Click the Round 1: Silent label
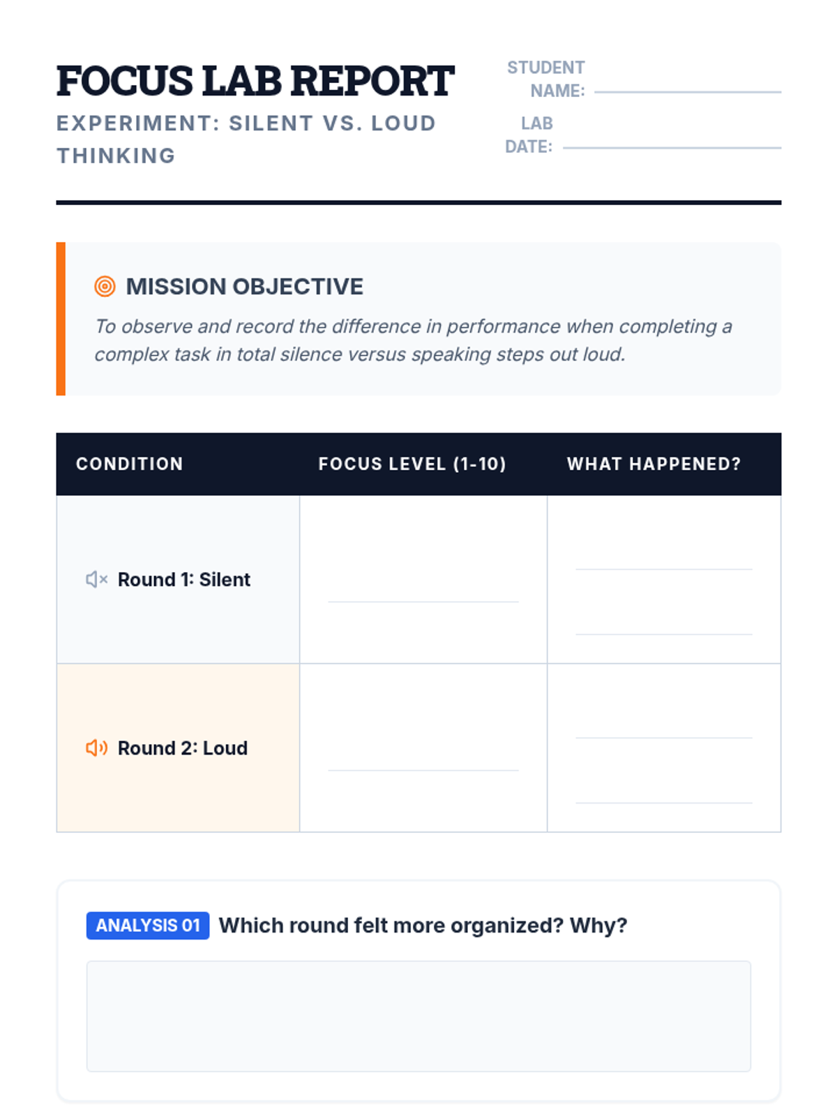Screen dimensions: 837x1116 pos(184,580)
